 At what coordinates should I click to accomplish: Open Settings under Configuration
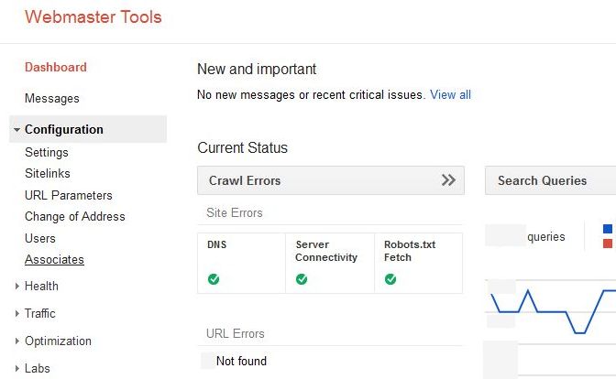pyautogui.click(x=47, y=152)
